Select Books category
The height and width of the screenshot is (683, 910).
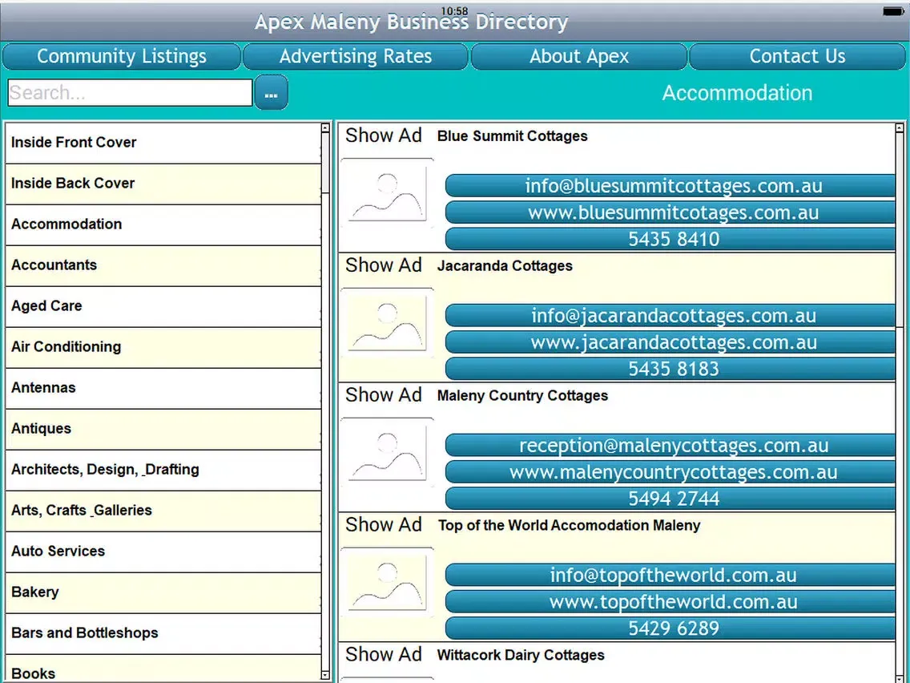tap(163, 669)
